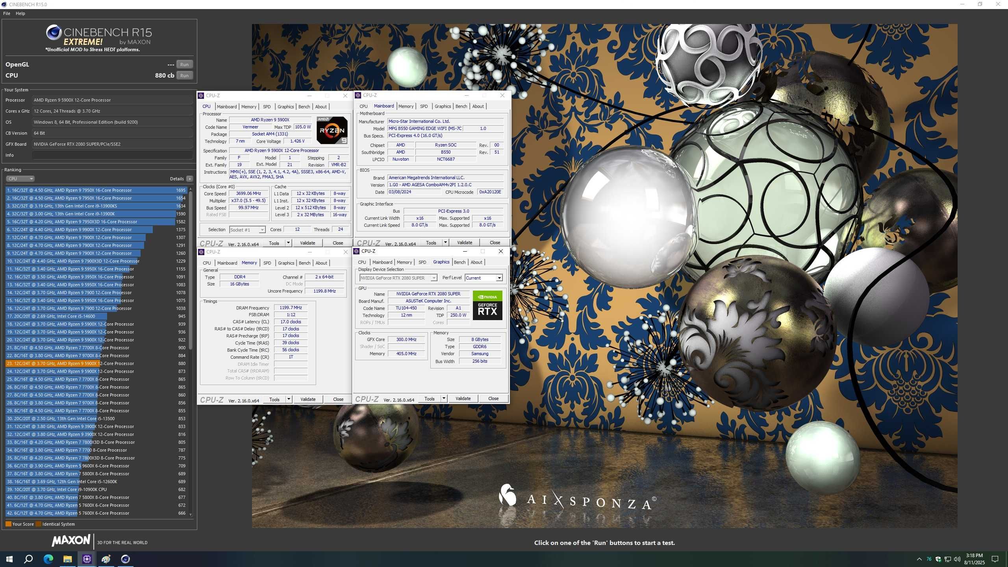The image size is (1008, 567).
Task: Run the OpenGL benchmark
Action: click(184, 65)
